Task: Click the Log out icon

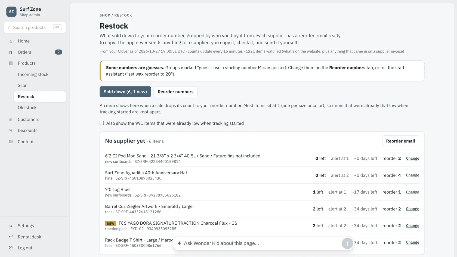Action: (11, 248)
